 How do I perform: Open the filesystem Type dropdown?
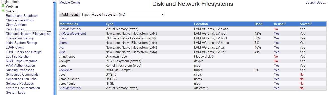click(127, 14)
